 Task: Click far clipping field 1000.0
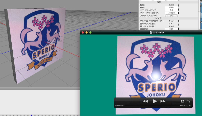pyautogui.click(x=171, y=13)
